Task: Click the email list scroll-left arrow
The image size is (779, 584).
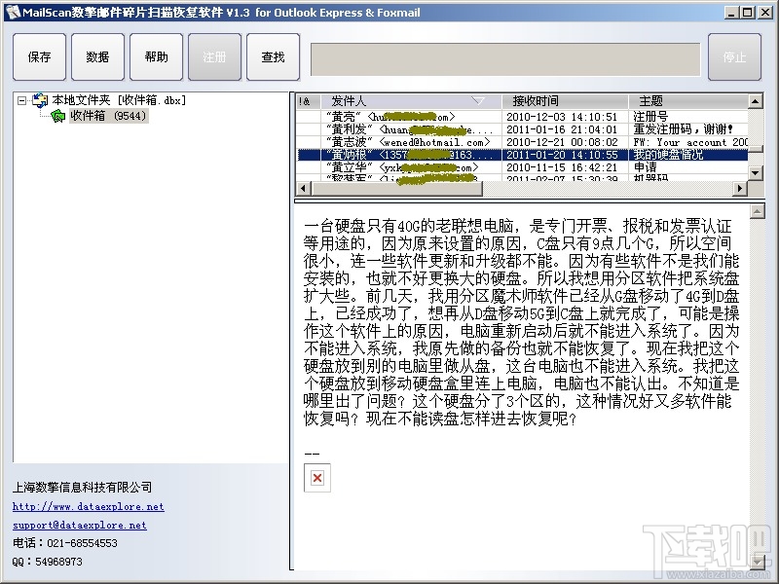Action: pyautogui.click(x=304, y=188)
